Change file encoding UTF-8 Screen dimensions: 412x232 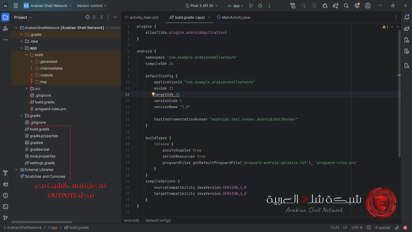(x=357, y=227)
